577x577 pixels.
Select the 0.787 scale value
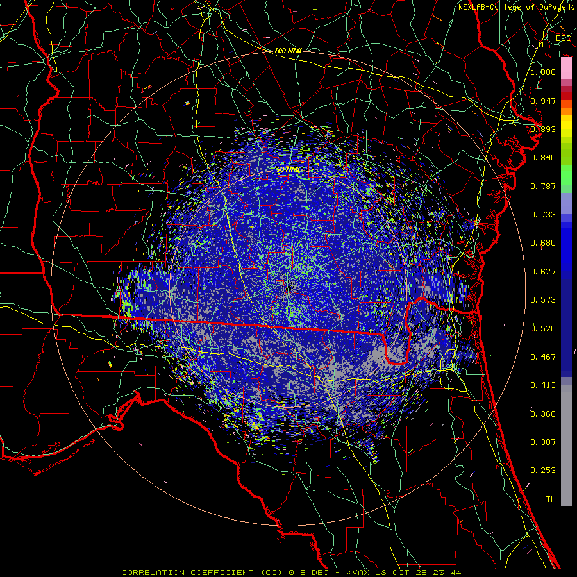543,186
